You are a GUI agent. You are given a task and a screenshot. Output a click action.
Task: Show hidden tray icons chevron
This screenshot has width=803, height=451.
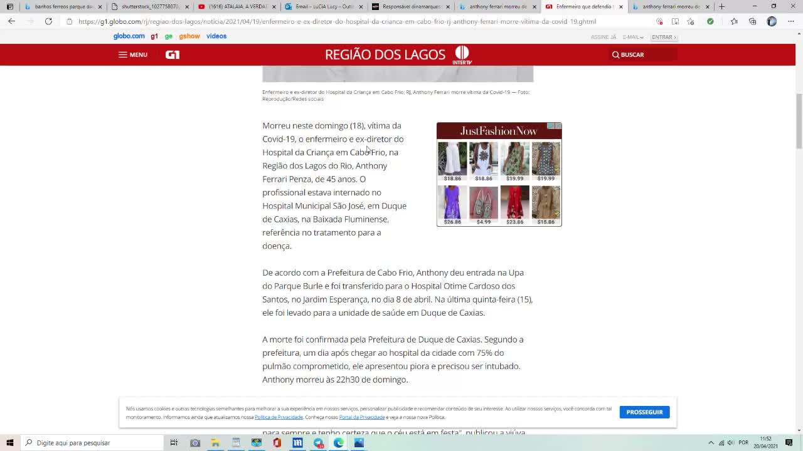click(x=711, y=443)
